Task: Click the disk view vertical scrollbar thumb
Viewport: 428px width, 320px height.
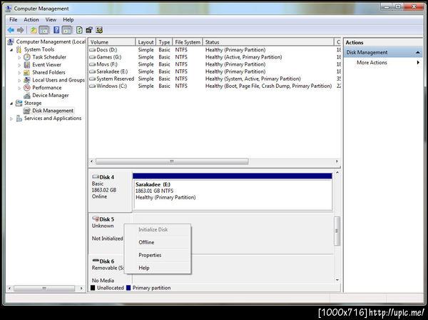Action: (337, 231)
